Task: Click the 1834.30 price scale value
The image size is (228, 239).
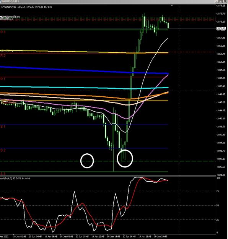Action: pyautogui.click(x=221, y=143)
